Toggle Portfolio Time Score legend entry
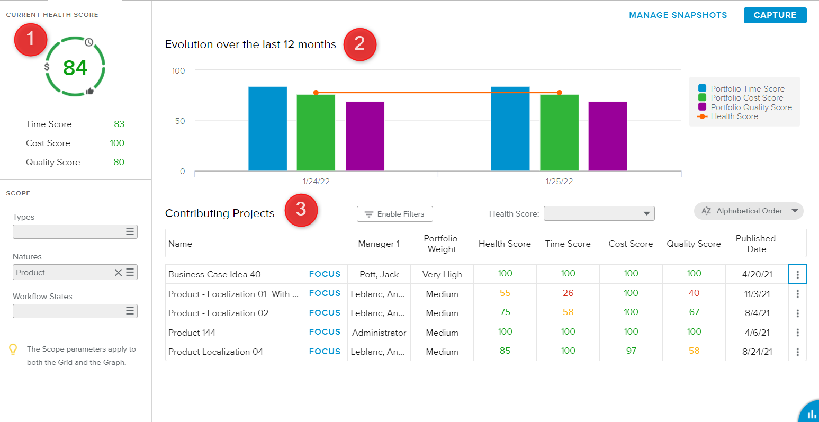The width and height of the screenshot is (819, 422). coord(747,89)
